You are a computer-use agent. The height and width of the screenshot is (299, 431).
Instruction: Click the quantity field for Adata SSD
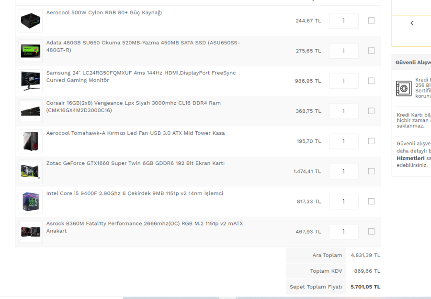coord(343,51)
